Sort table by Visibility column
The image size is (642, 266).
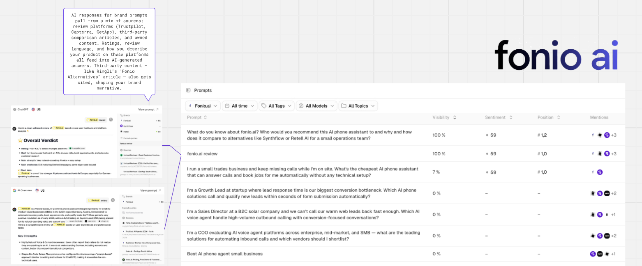pos(444,117)
